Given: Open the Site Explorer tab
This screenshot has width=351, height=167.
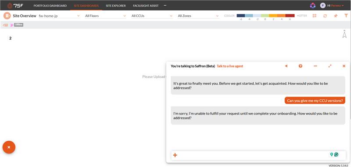Looking at the screenshot, I should pyautogui.click(x=116, y=6).
